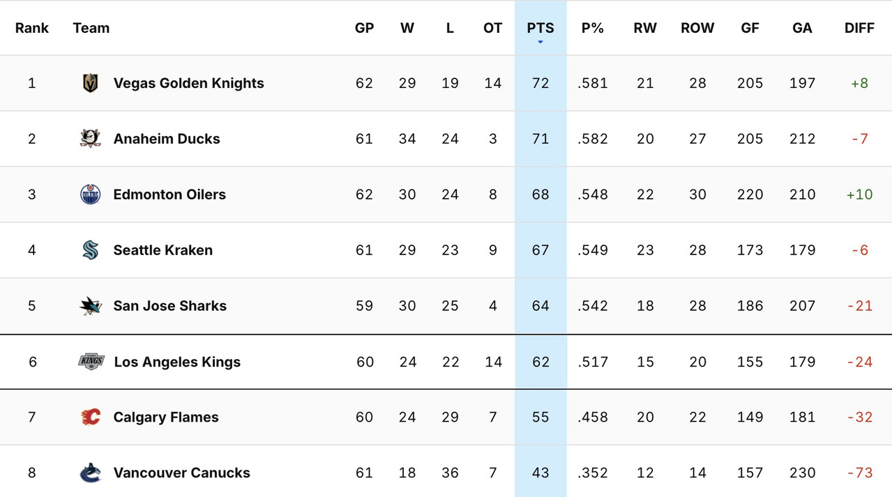
Task: Toggle sorting on the GA column
Action: 802,28
